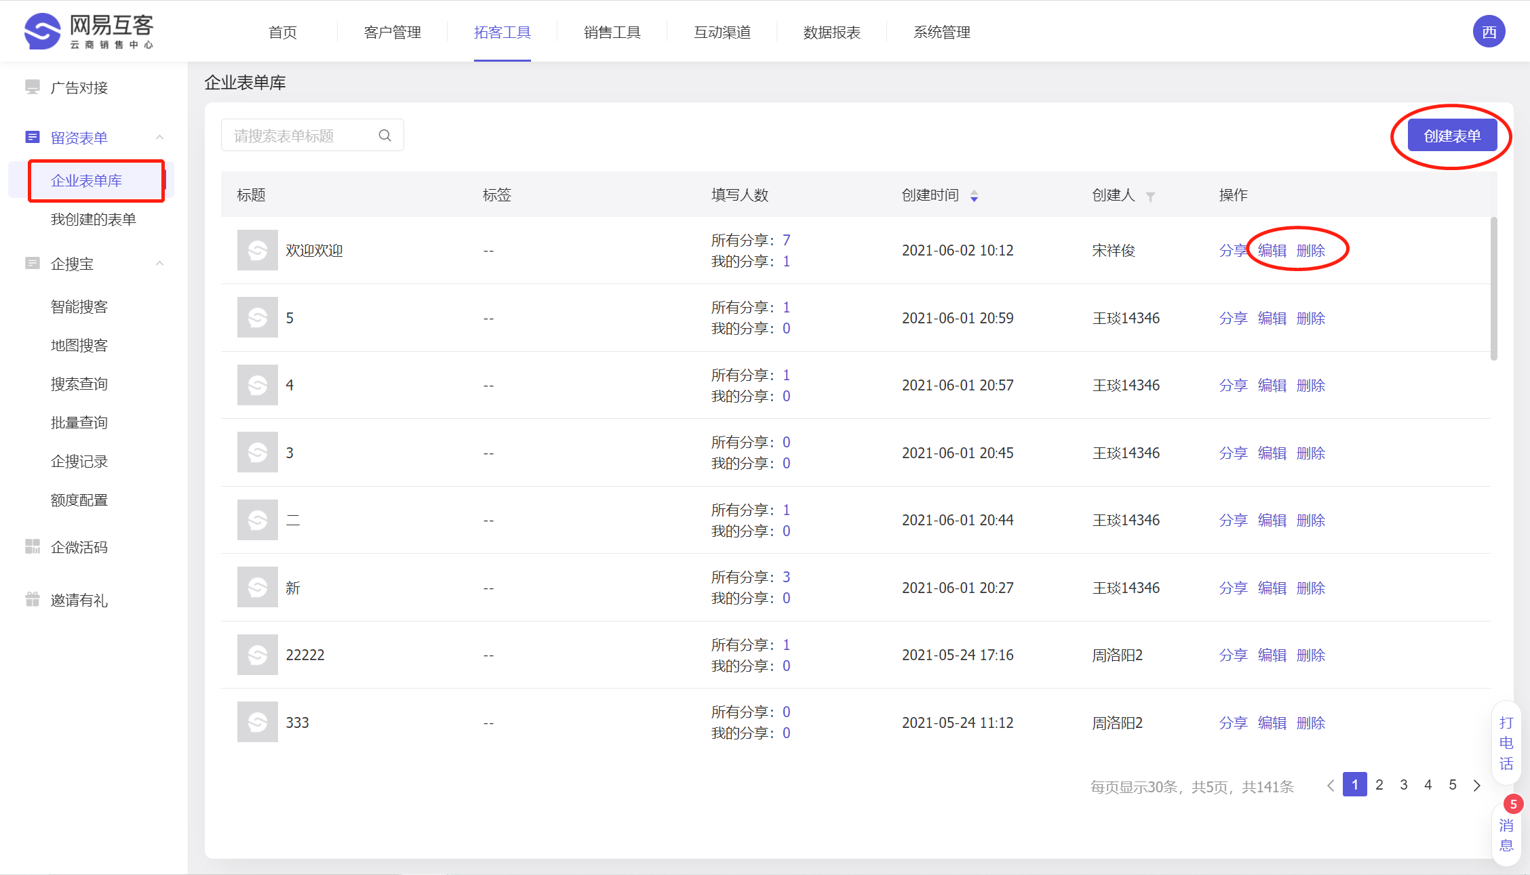This screenshot has width=1530, height=875.
Task: Open the 首页 tab
Action: pos(283,32)
